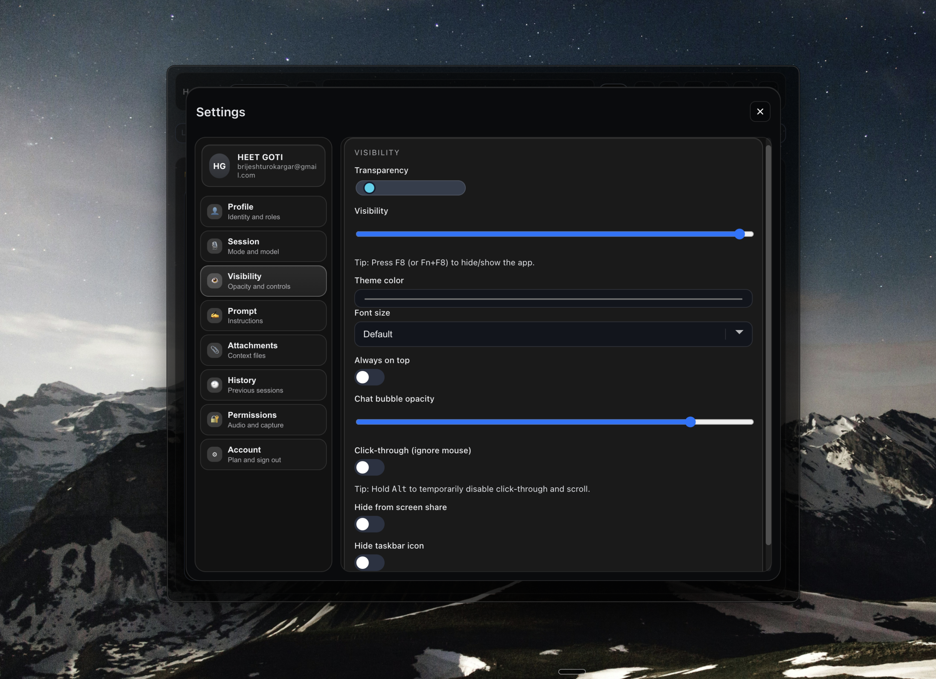Close the Settings dialog
The height and width of the screenshot is (679, 936).
click(760, 112)
